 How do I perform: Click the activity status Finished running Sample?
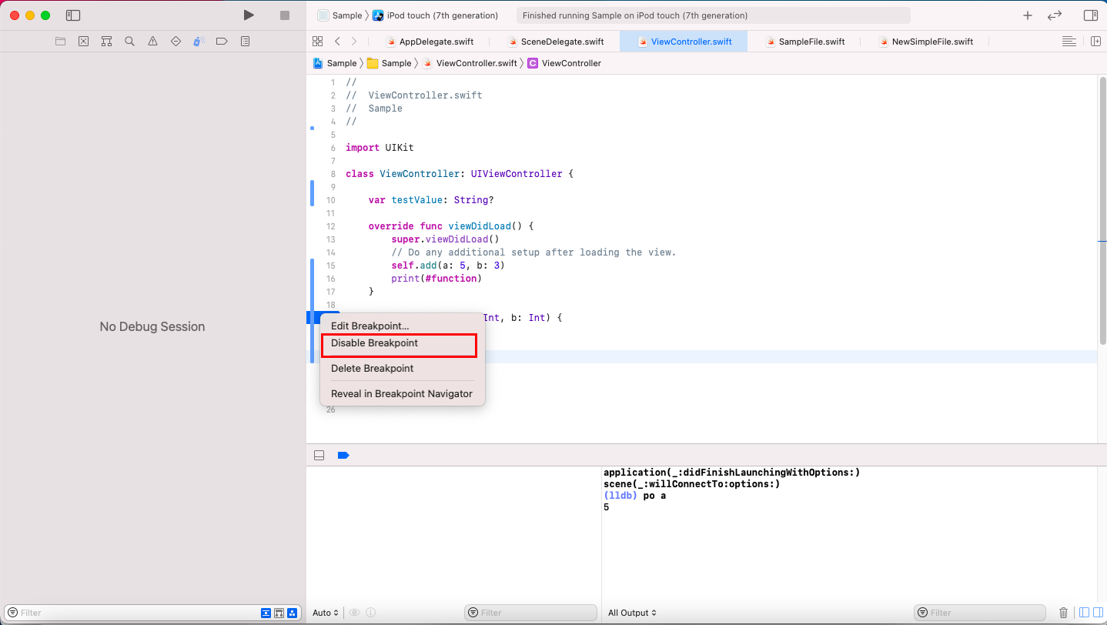(x=713, y=15)
